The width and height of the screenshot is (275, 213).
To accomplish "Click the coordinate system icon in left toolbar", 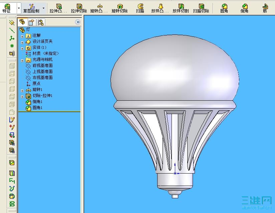I will tap(12, 38).
